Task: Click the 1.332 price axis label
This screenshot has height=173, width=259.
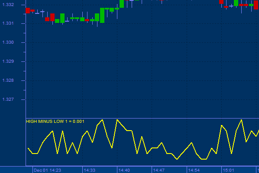Action: coord(8,5)
